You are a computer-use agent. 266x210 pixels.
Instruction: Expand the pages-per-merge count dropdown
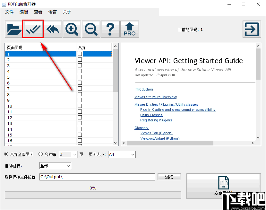[74, 154]
